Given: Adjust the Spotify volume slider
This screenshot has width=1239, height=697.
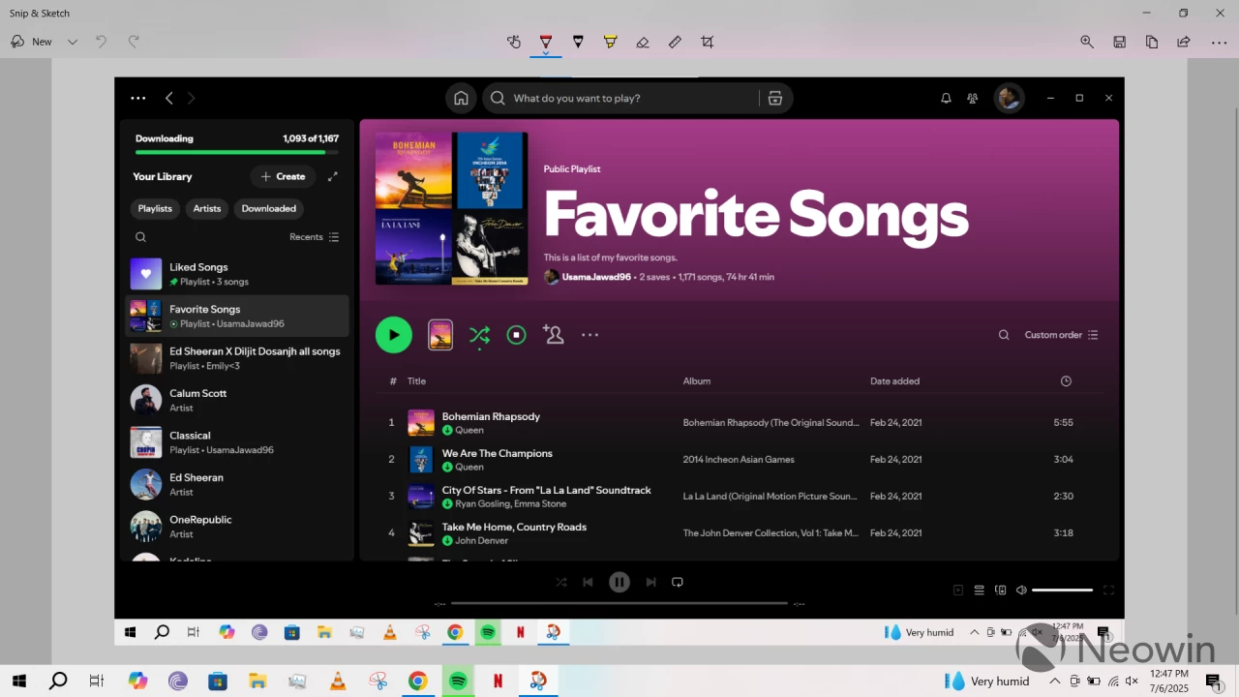Looking at the screenshot, I should point(1062,590).
